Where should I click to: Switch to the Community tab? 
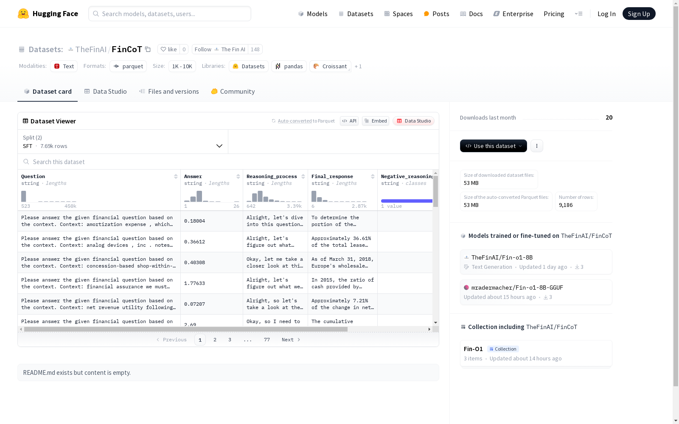pos(233,92)
